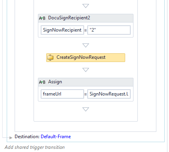Click the arrow above DocuSignRecipient2
The image size is (169, 152).
86,6
